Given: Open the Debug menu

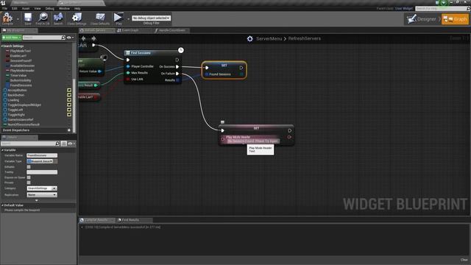Looking at the screenshot, I should (49, 8).
